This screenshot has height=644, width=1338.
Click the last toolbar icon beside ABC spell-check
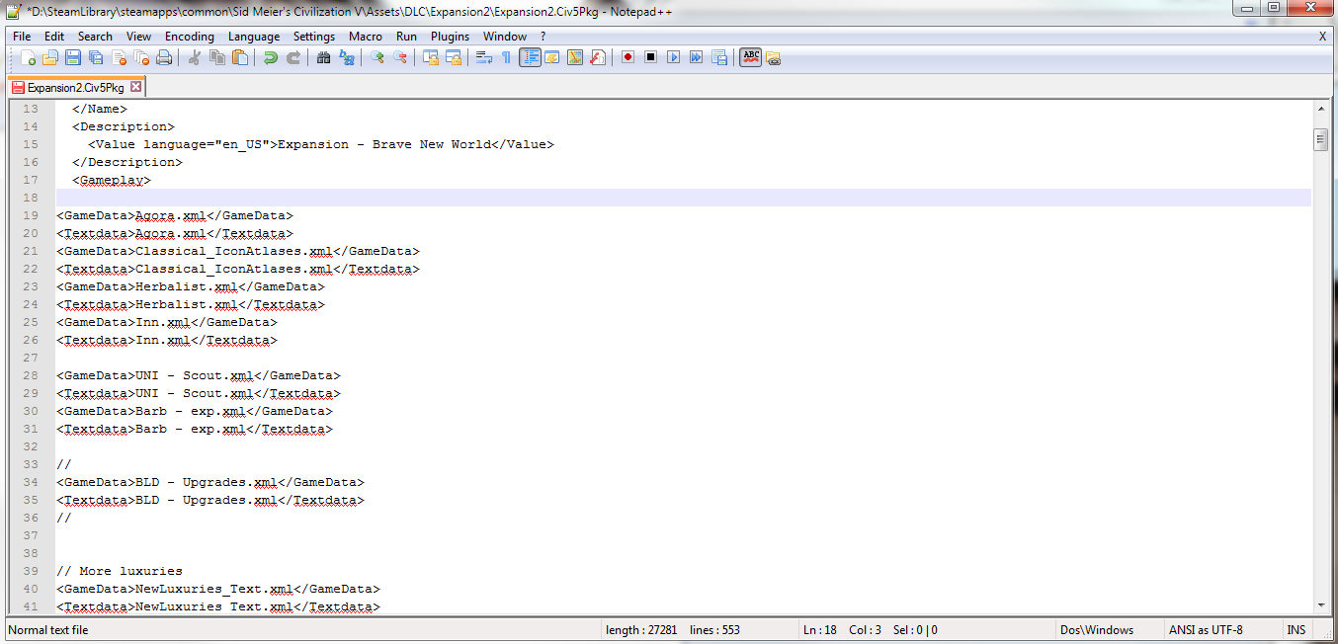[774, 57]
